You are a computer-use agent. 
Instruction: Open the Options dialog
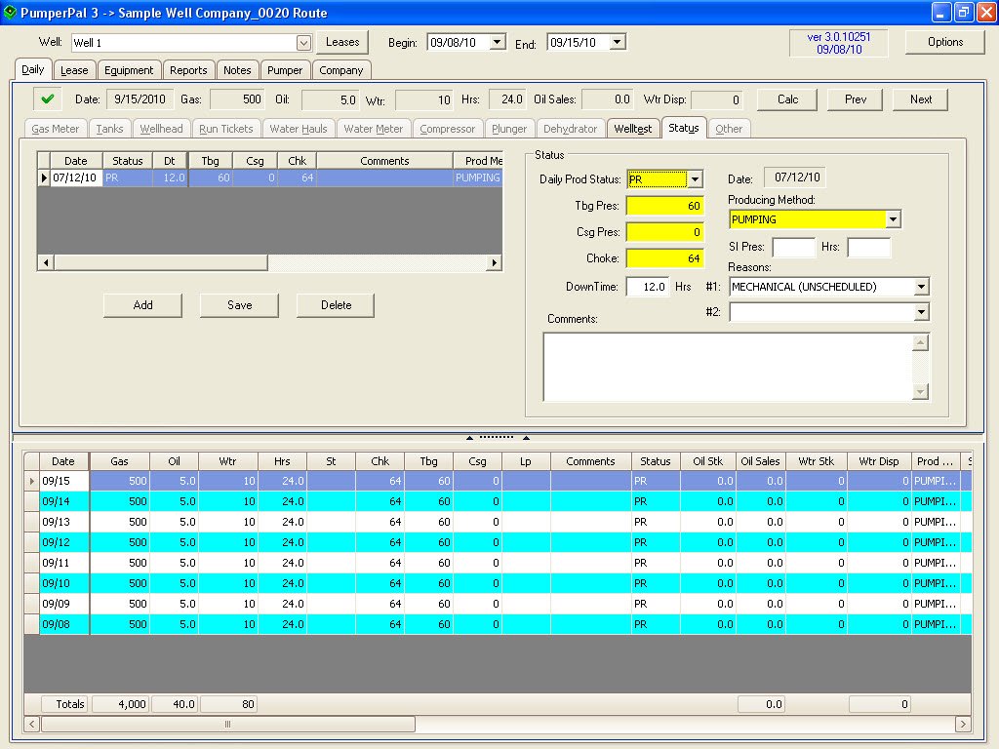(946, 42)
